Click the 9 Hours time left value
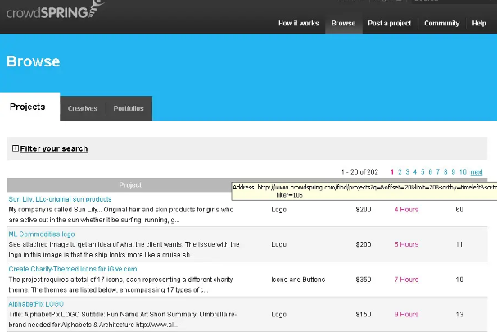 pos(406,314)
